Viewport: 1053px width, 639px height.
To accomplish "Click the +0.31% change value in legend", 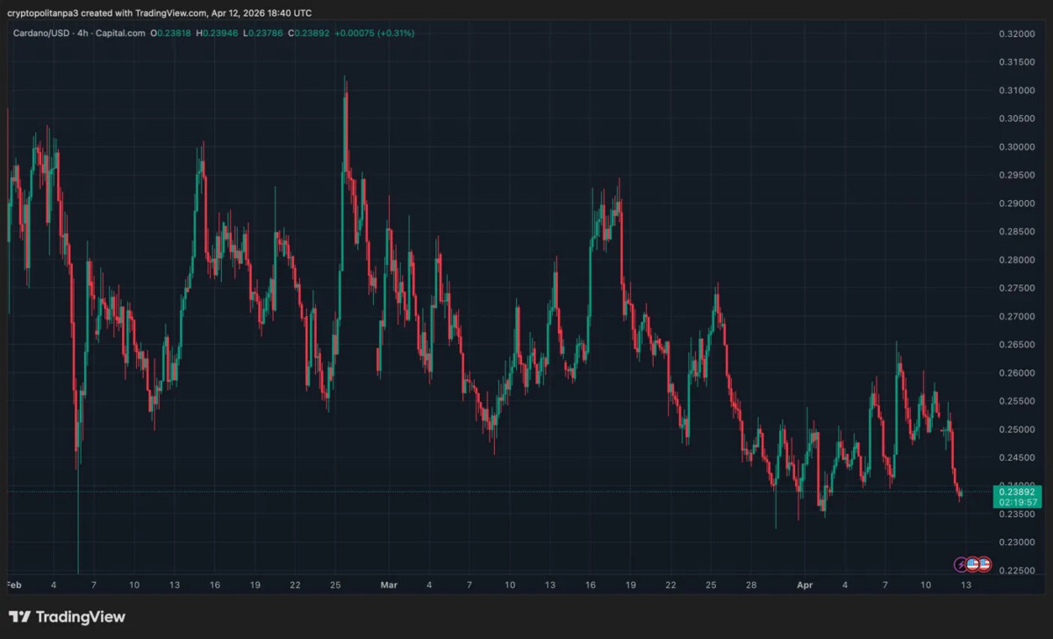I will tap(396, 33).
